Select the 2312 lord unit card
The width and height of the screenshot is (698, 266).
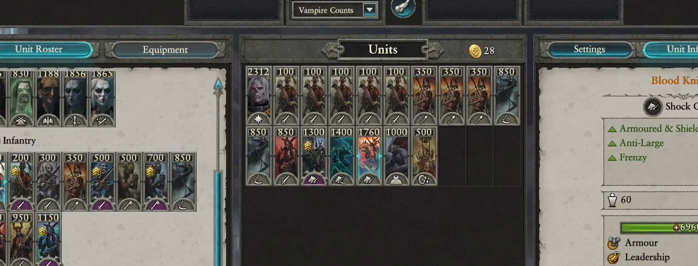pos(258,96)
